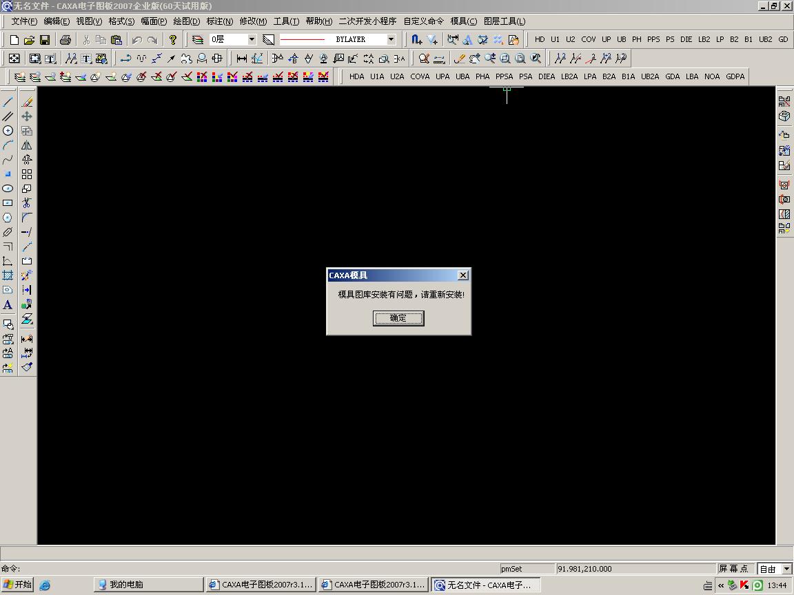Click the Internet Explorer quick launch icon
The width and height of the screenshot is (794, 595).
tap(45, 585)
